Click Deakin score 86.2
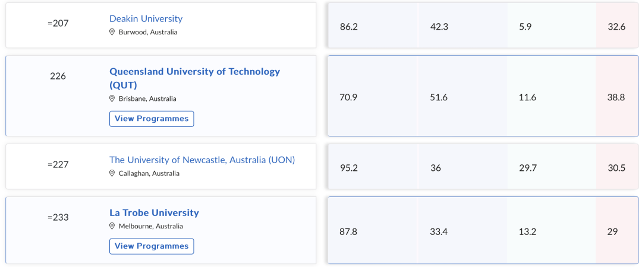The image size is (642, 267). (x=348, y=27)
